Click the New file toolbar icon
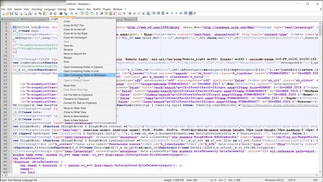323x182 pixels. coord(3,14)
